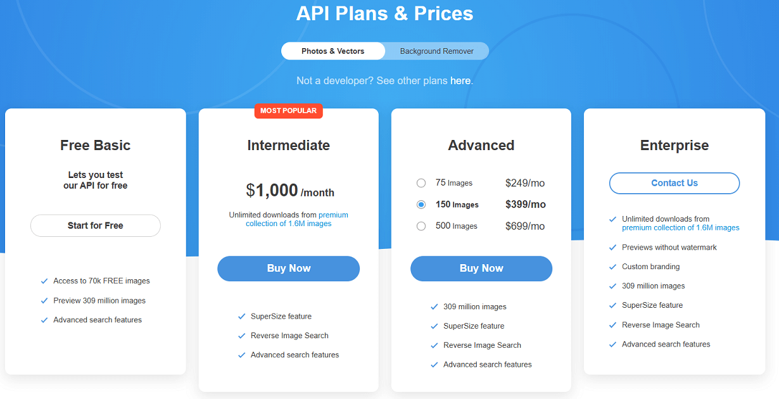Click the checkmark next to "Previews without watermark"
The image size is (779, 399).
tap(613, 248)
